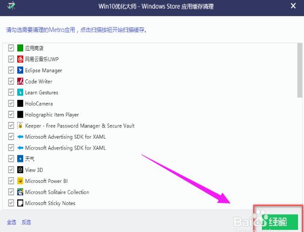Select the 'Microsoft Solitaire Collection' label
304x232 pixels.
click(57, 192)
